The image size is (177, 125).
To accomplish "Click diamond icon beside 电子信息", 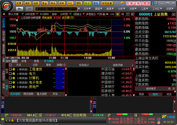I will (x=14, y=82).
